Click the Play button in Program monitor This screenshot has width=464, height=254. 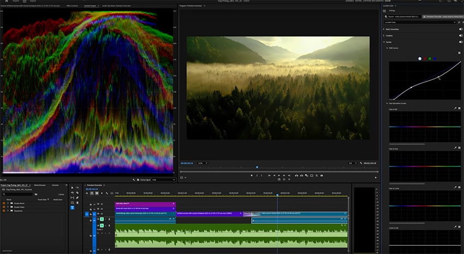pyautogui.click(x=279, y=175)
